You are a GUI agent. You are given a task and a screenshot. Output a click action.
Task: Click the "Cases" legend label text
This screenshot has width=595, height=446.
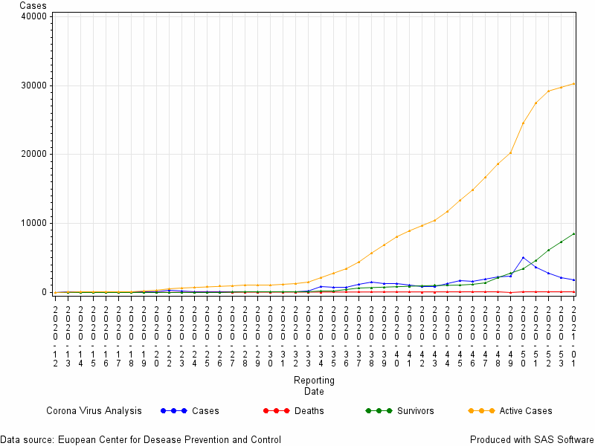[205, 411]
